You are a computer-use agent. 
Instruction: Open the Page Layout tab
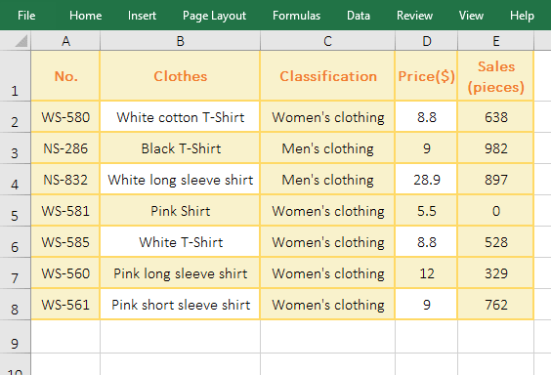[214, 16]
